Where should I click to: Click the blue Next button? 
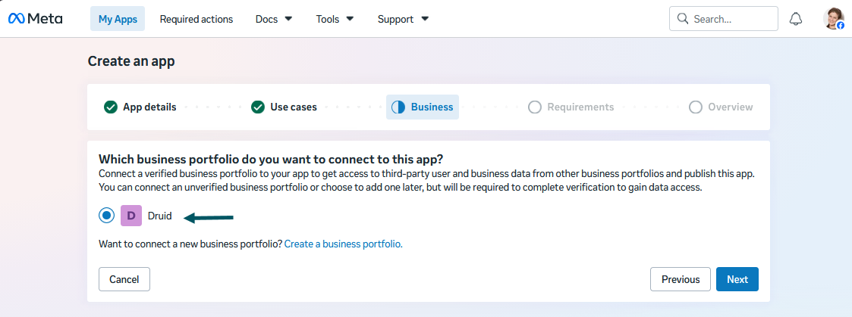tap(737, 280)
